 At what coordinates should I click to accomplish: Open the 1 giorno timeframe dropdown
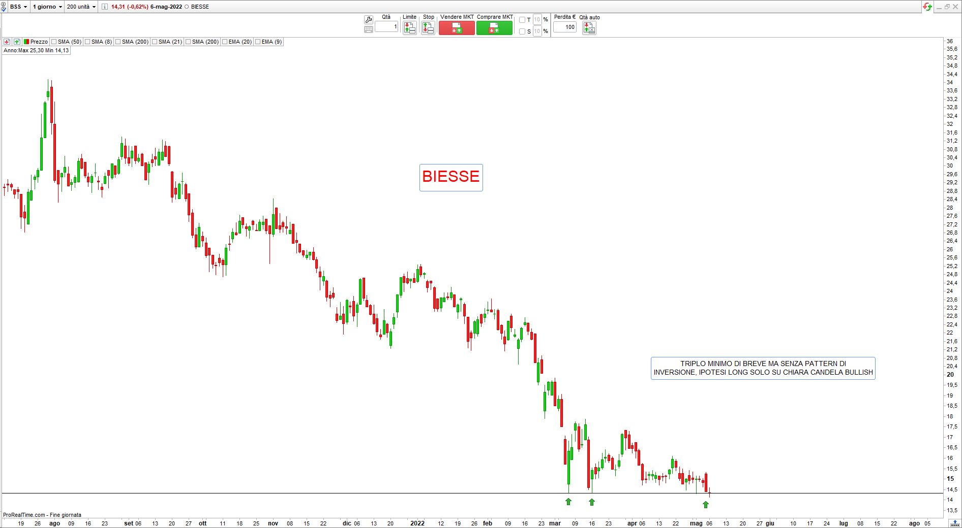pos(47,7)
